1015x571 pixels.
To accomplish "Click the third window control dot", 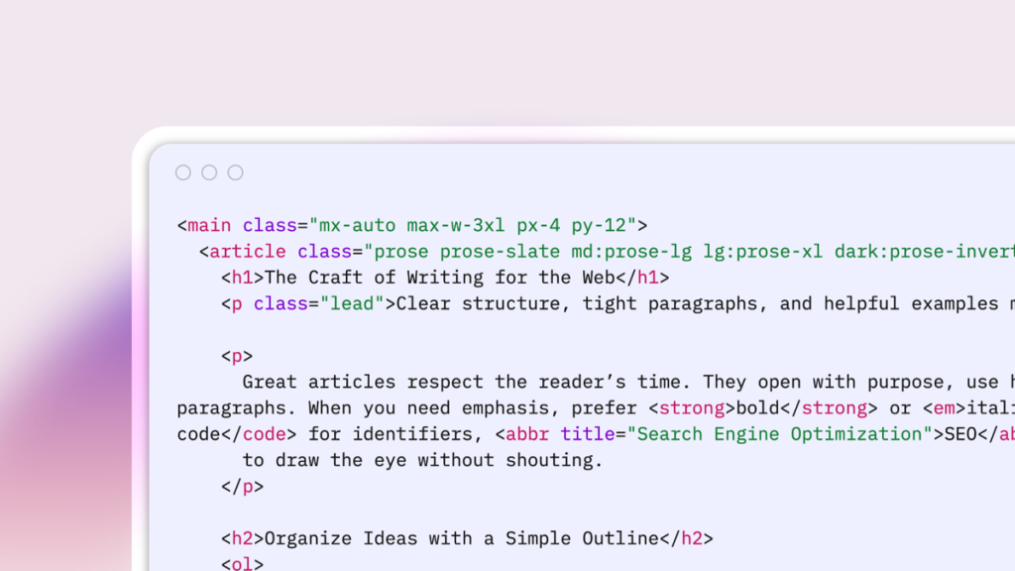I will point(235,171).
